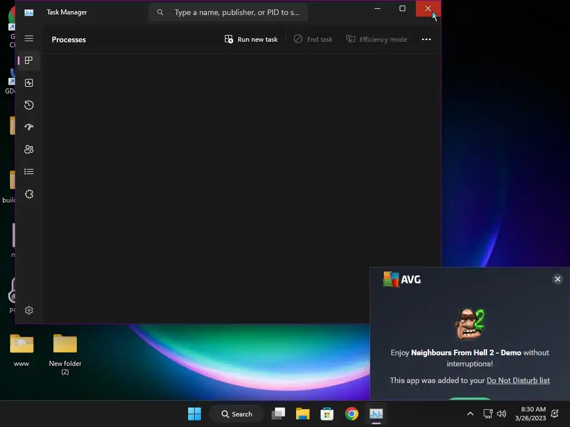Open the Task Manager hamburger navigation menu
Screen dimensions: 570x427
(x=29, y=38)
